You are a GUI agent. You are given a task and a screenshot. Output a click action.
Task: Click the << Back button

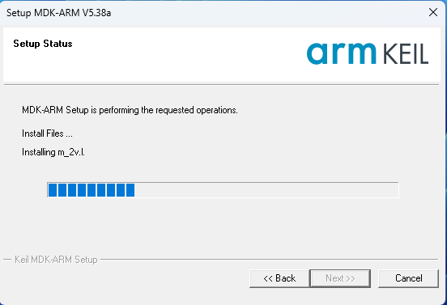279,278
